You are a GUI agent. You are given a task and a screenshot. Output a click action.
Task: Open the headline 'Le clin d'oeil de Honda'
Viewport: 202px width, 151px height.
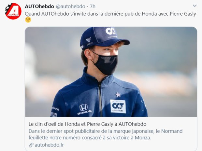(x=87, y=124)
